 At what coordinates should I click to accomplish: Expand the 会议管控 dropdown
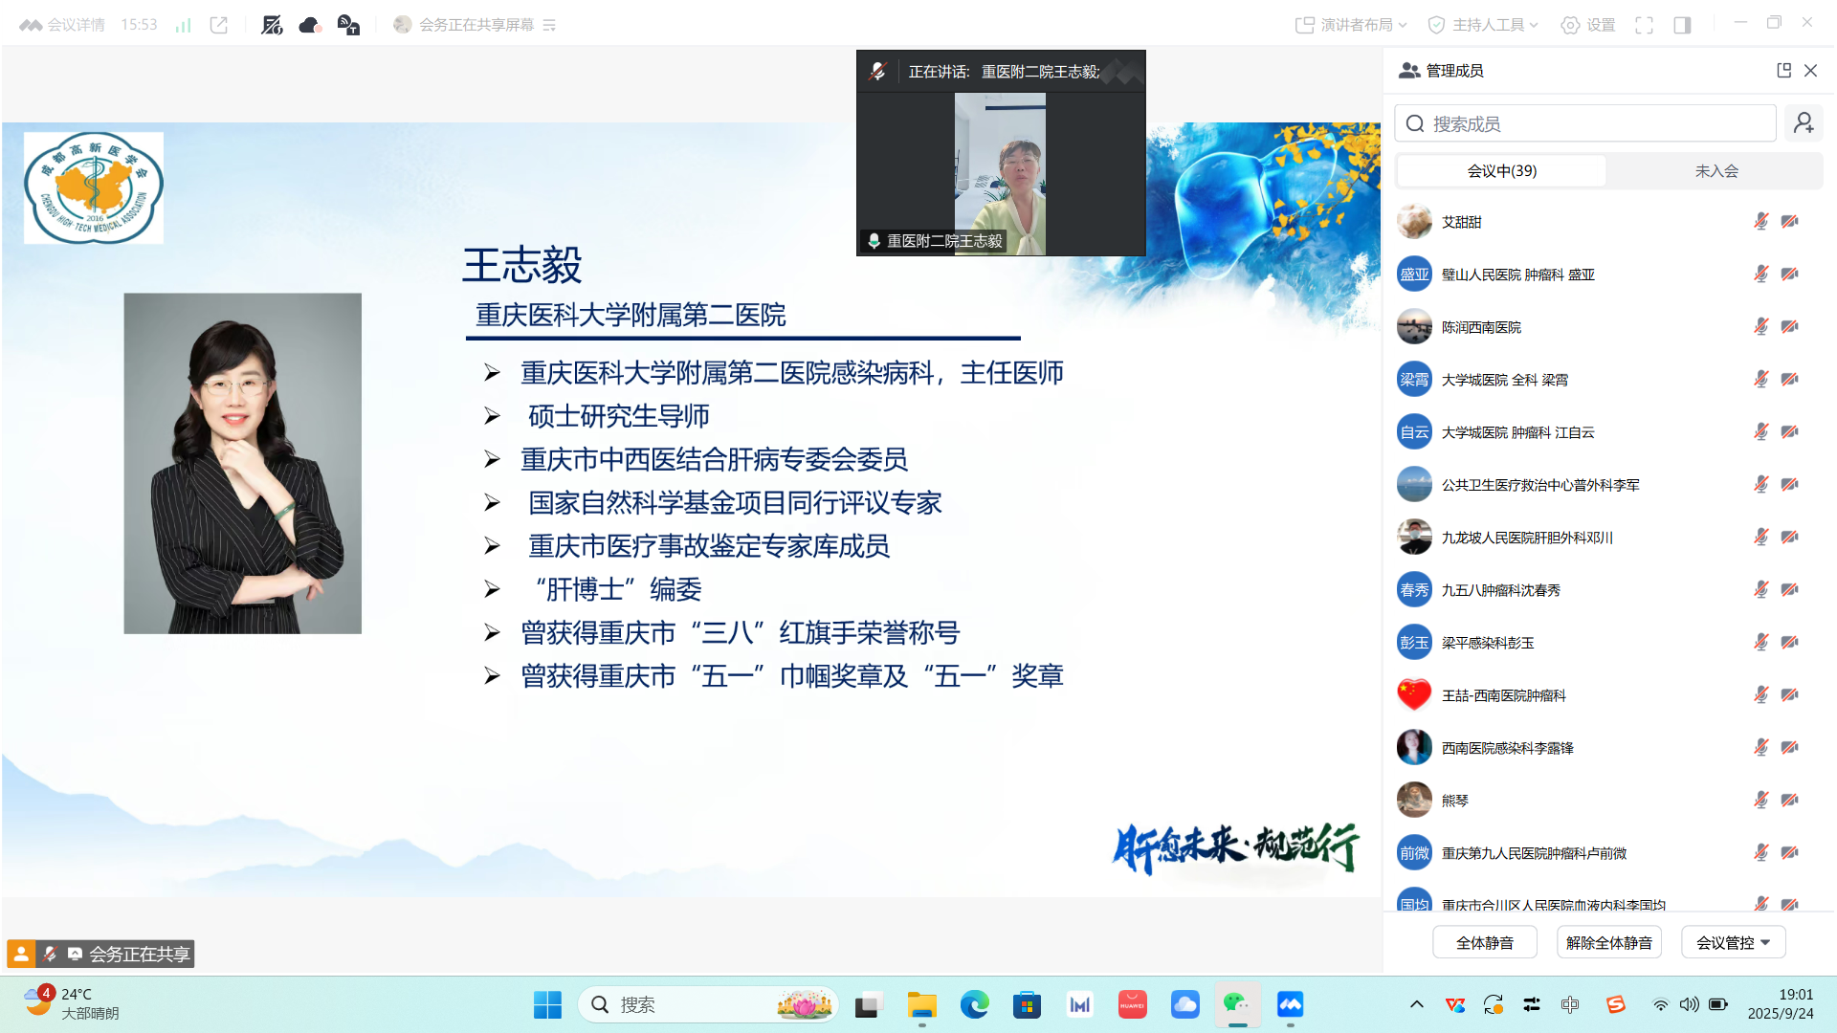[x=1733, y=942]
